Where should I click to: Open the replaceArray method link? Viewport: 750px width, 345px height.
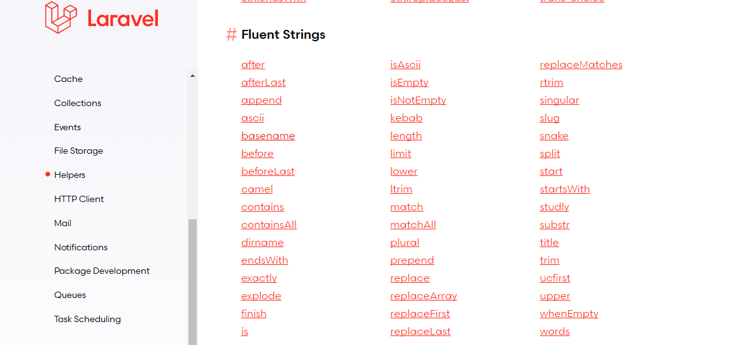click(x=423, y=296)
